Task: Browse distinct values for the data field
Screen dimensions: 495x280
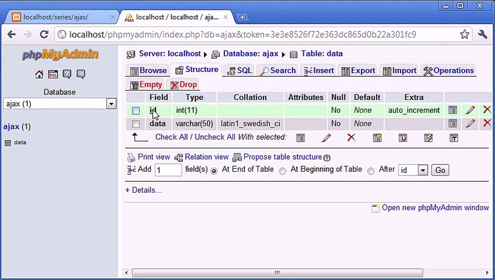Action: (452, 124)
